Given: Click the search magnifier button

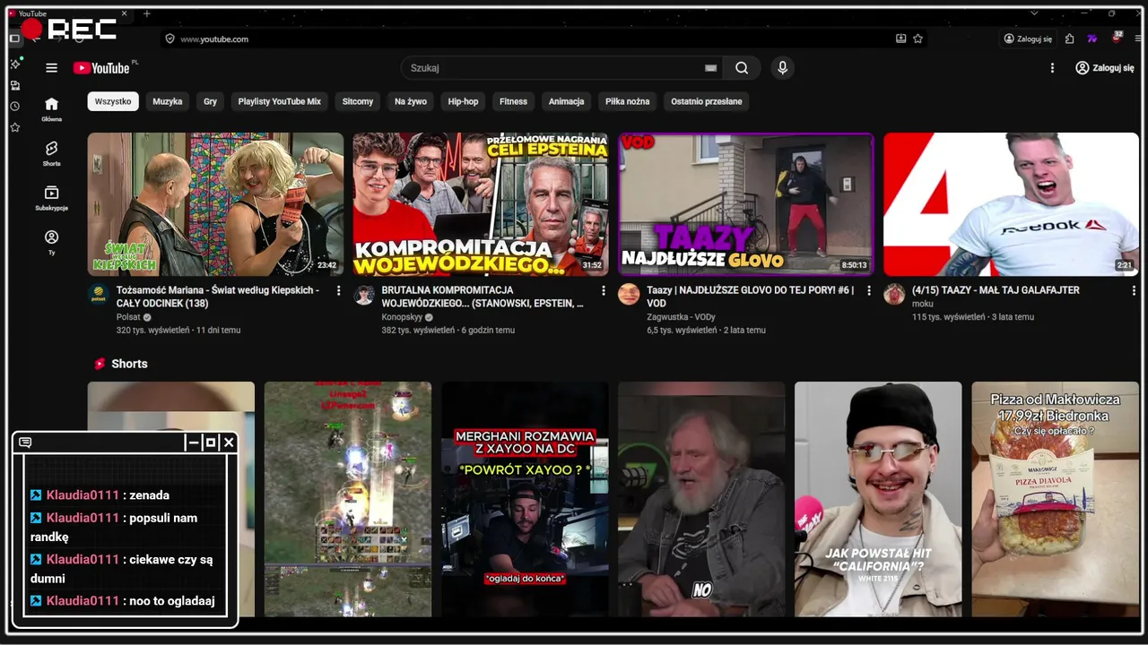Looking at the screenshot, I should click(742, 68).
